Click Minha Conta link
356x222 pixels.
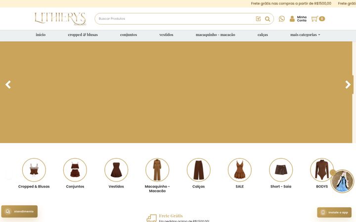click(302, 19)
